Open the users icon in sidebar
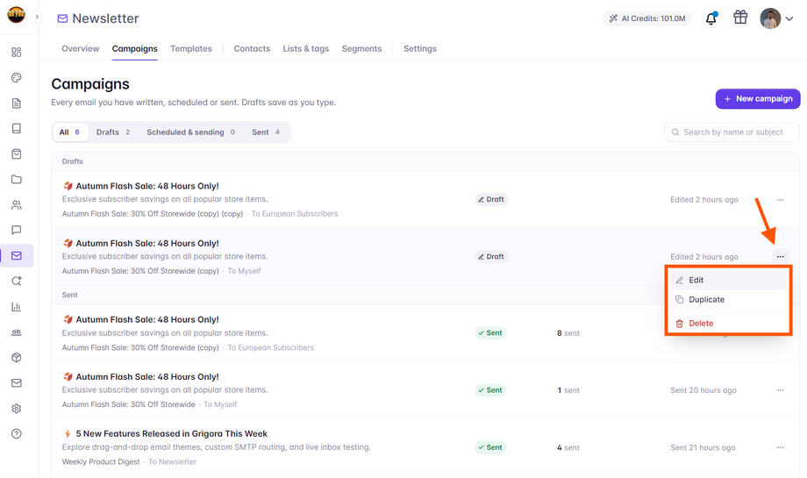Image resolution: width=807 pixels, height=478 pixels. click(17, 204)
